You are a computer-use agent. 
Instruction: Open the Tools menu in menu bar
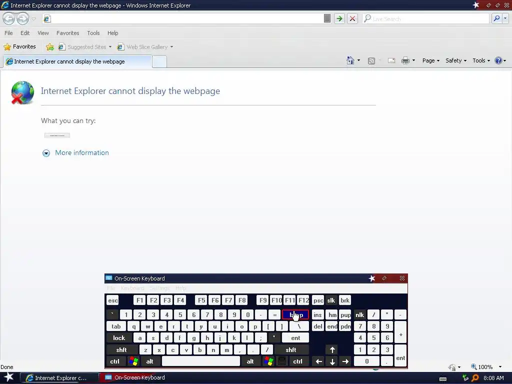(93, 33)
